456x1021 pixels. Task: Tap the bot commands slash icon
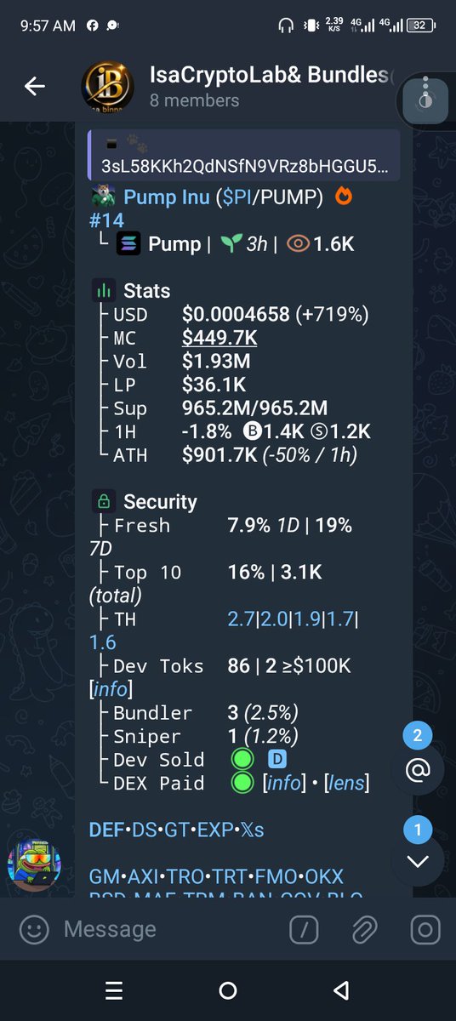click(x=304, y=929)
